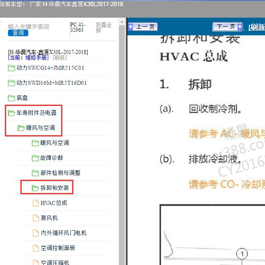Go to next page with 下一页

click(x=227, y=26)
